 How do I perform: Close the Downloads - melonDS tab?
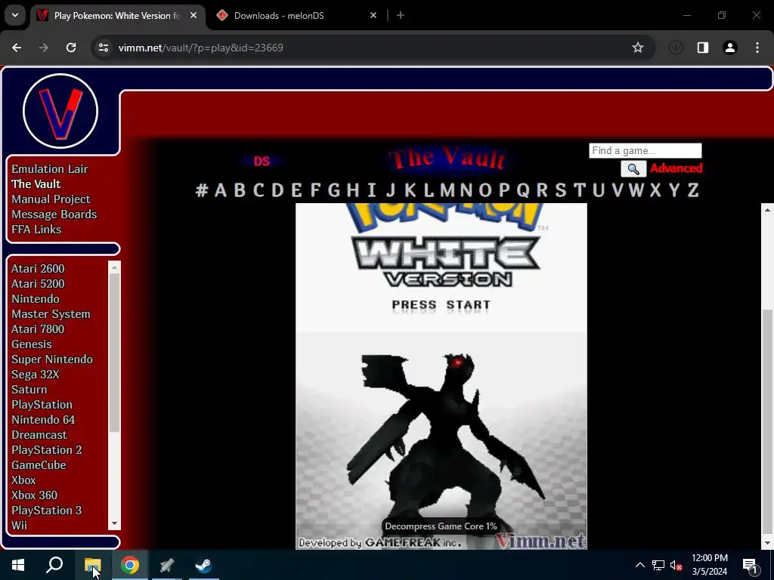coord(373,15)
